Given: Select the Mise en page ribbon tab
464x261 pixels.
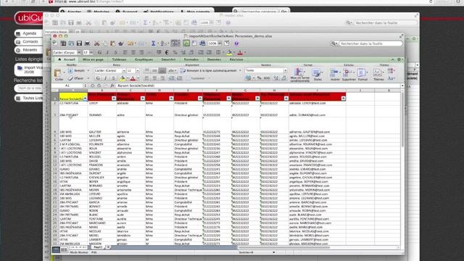Looking at the screenshot, I should point(93,59).
